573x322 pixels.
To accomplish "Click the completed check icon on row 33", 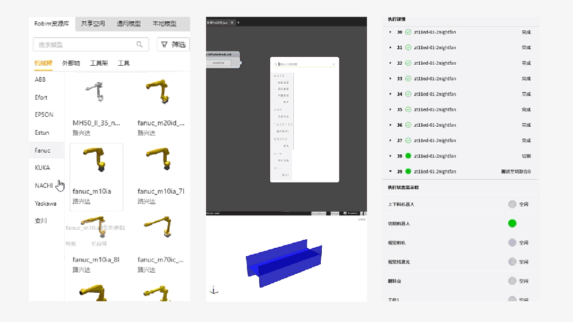I will (408, 79).
